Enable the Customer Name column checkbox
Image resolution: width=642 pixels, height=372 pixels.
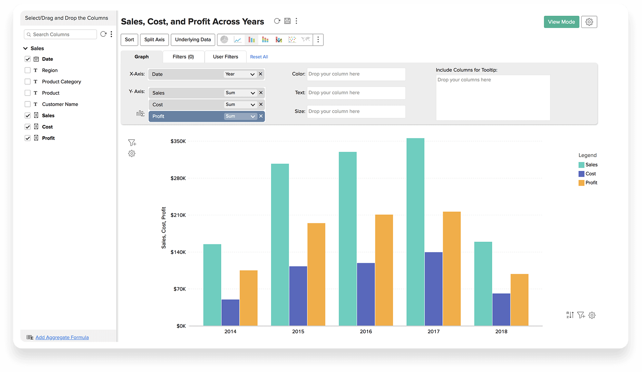click(x=27, y=104)
